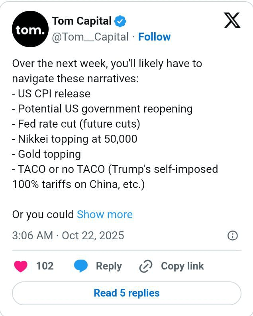Click the Reply label
The height and width of the screenshot is (316, 253).
click(x=109, y=266)
